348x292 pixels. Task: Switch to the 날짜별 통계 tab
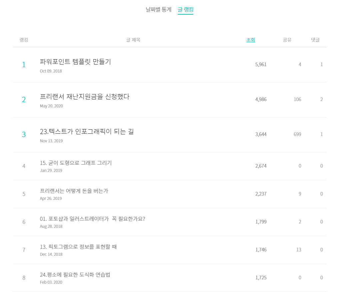pos(158,10)
